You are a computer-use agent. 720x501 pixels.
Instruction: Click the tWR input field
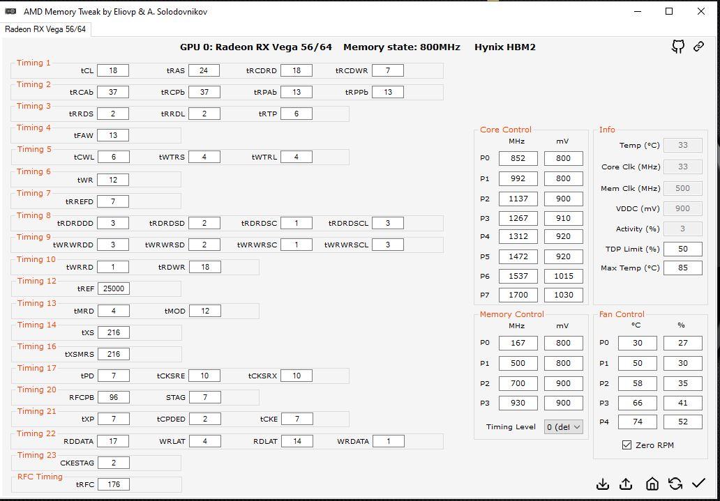click(x=113, y=180)
